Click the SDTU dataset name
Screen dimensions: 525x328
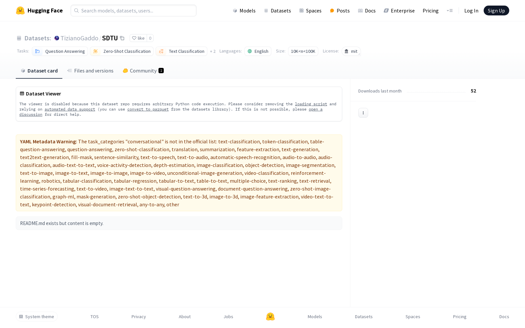click(110, 38)
